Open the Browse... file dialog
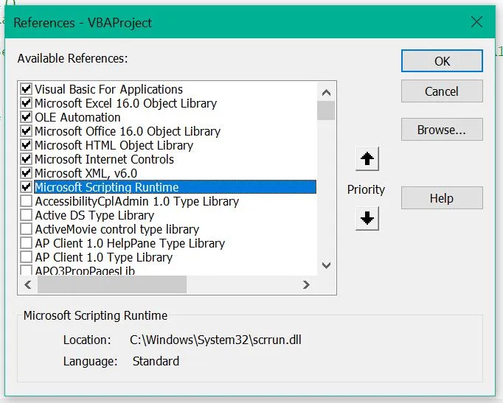This screenshot has width=503, height=403. 442,130
